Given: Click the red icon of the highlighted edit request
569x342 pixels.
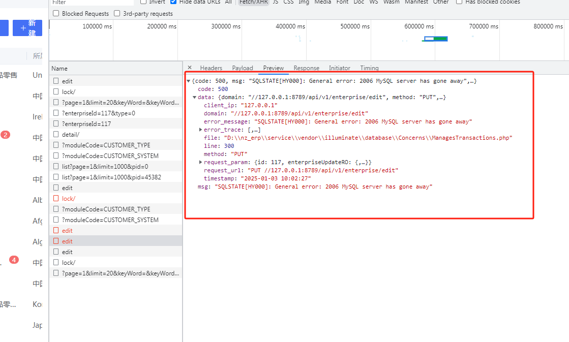Looking at the screenshot, I should (x=56, y=241).
